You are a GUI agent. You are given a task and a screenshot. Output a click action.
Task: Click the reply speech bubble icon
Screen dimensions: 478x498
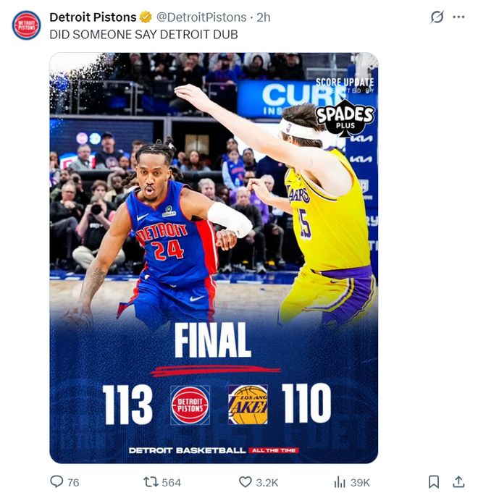point(56,482)
